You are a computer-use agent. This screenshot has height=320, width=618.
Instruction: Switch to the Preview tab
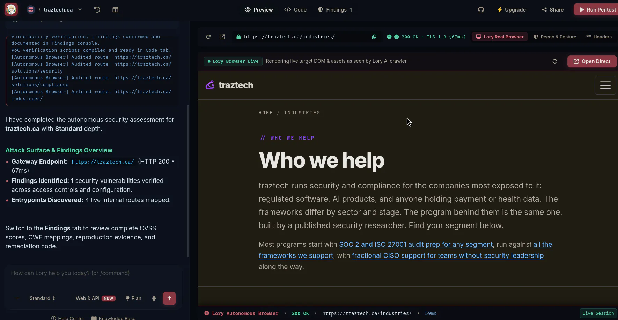pos(259,9)
